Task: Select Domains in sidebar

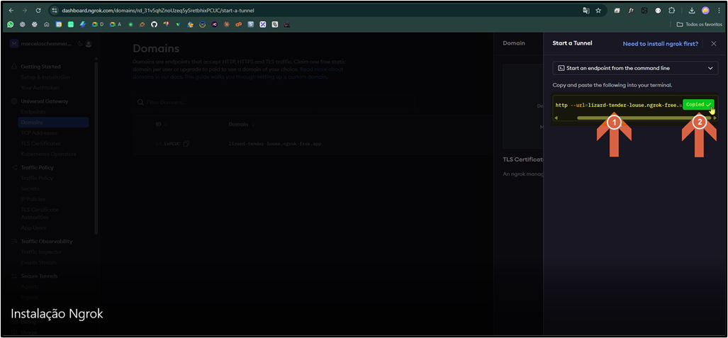Action: 53,123
